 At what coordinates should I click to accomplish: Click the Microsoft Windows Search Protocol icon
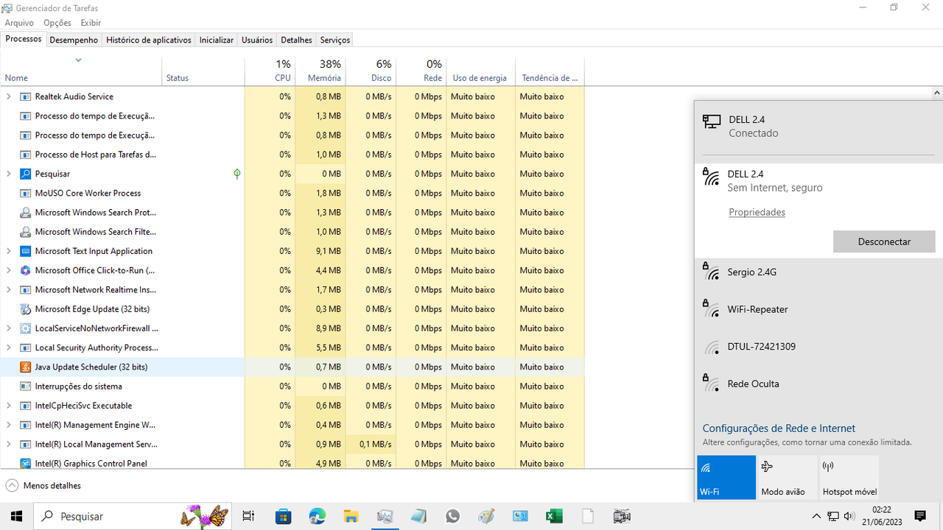[x=26, y=213]
